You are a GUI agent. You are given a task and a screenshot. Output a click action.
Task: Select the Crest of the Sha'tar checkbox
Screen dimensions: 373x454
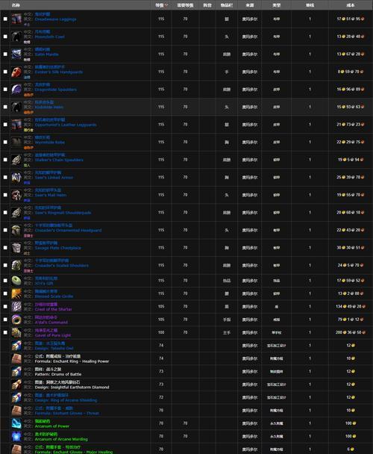point(5,306)
